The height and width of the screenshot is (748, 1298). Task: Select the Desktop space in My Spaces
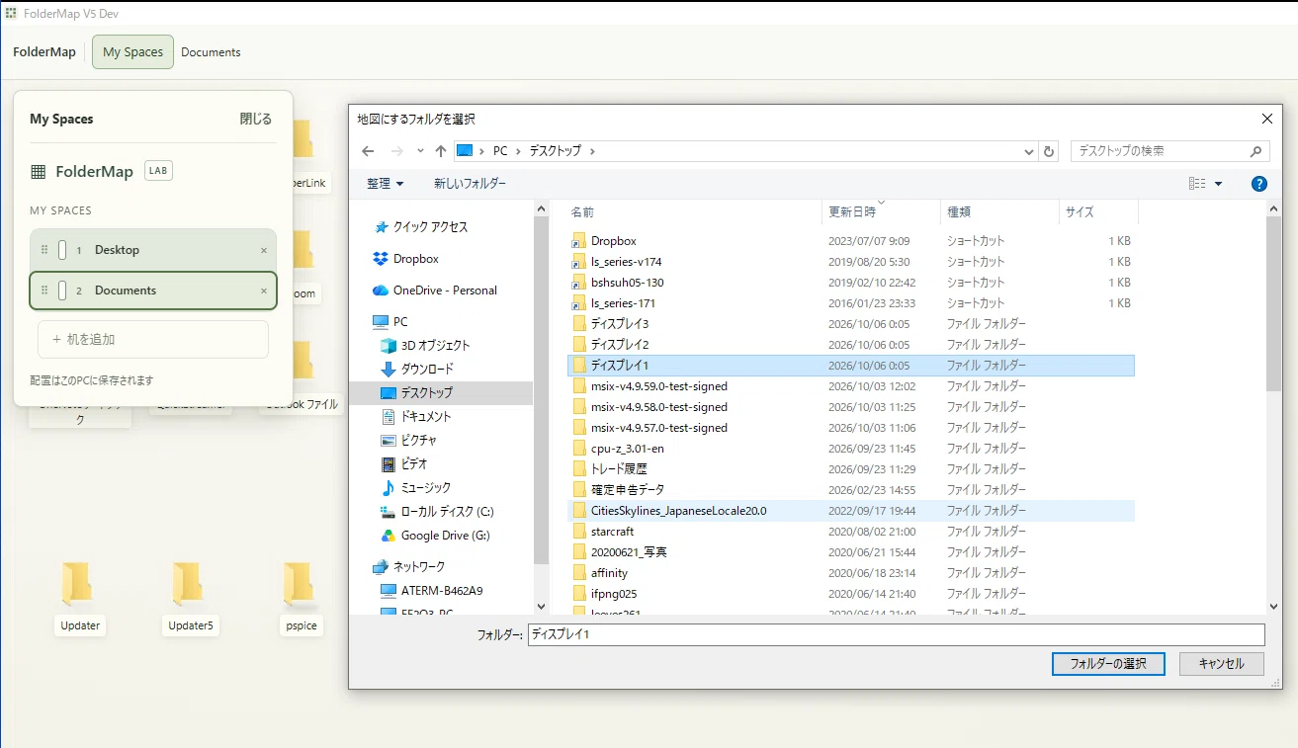pos(153,250)
